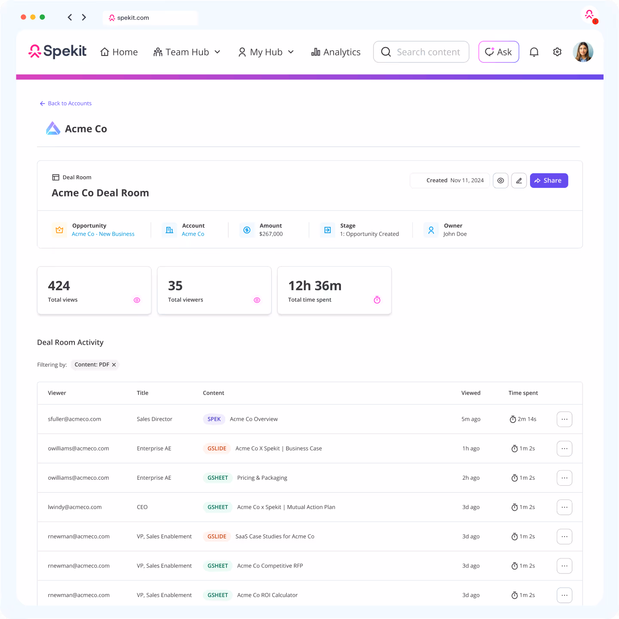Screen dimensions: 619x619
Task: Click the GSHEET tag for Acme Co Competitive RFP
Action: [x=218, y=566]
